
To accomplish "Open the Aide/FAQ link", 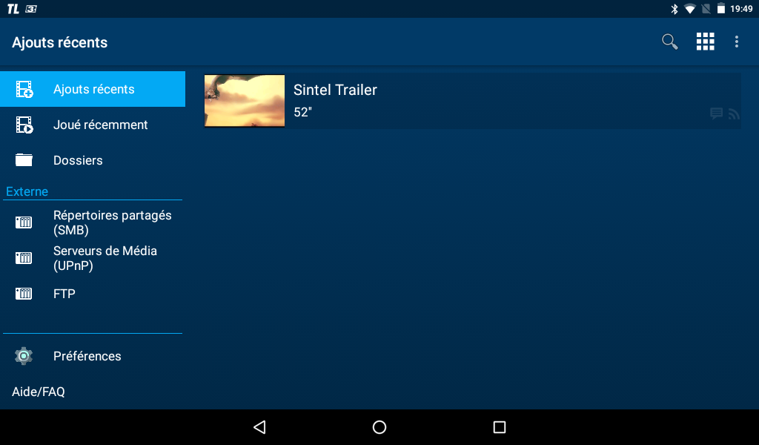I will tap(39, 392).
